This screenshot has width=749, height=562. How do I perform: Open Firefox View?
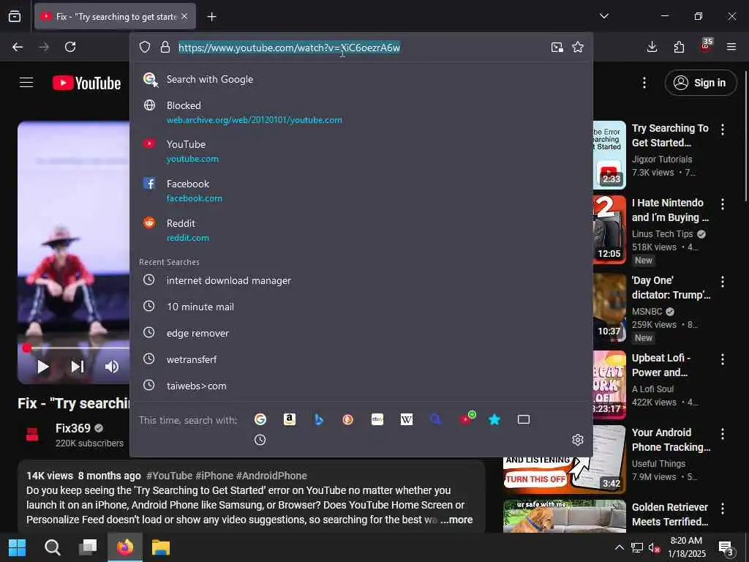tap(15, 16)
